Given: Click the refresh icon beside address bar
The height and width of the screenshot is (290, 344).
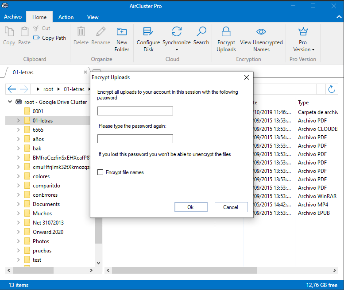Looking at the screenshot, I should pyautogui.click(x=331, y=89).
